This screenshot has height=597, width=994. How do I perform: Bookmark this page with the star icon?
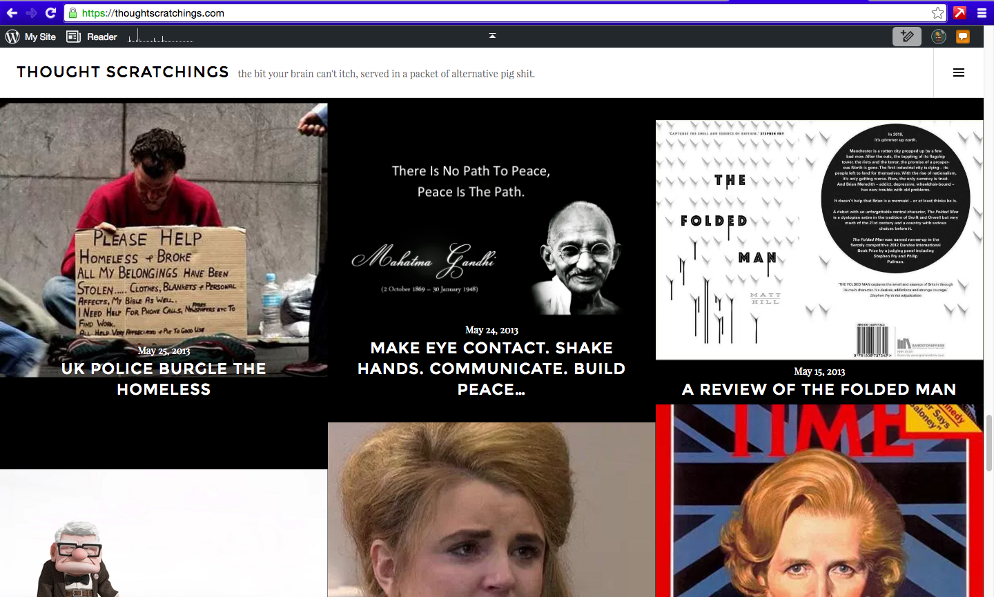[x=937, y=13]
